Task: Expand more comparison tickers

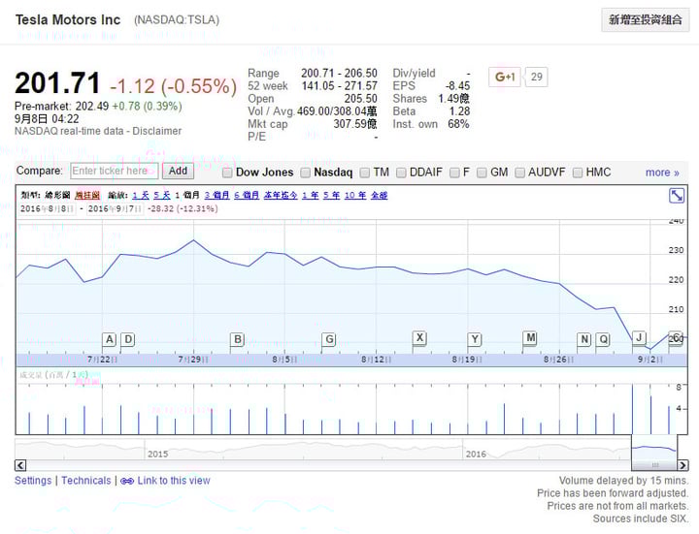Action: coord(662,173)
